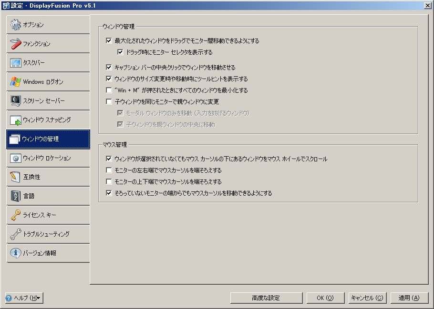Select the トラブルシューティング wrench icon

point(15,234)
